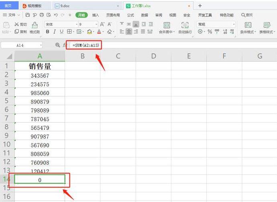Image resolution: width=277 pixels, height=202 pixels.
Task: Click the Paste (粘贴) clipboard icon
Action: (x=6, y=25)
